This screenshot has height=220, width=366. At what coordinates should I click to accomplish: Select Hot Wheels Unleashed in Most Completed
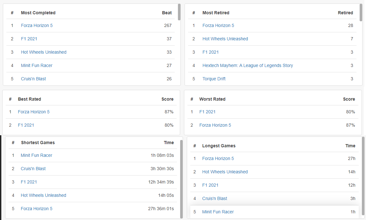click(44, 52)
